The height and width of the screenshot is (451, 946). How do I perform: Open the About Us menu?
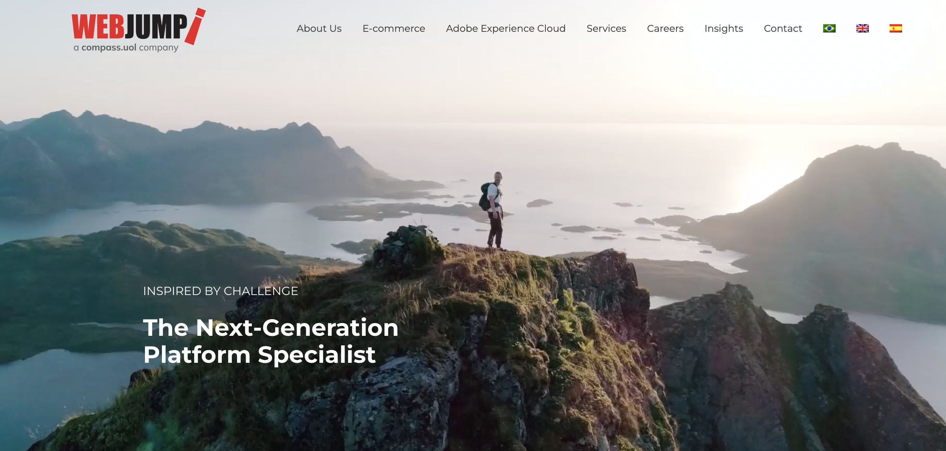click(x=319, y=28)
